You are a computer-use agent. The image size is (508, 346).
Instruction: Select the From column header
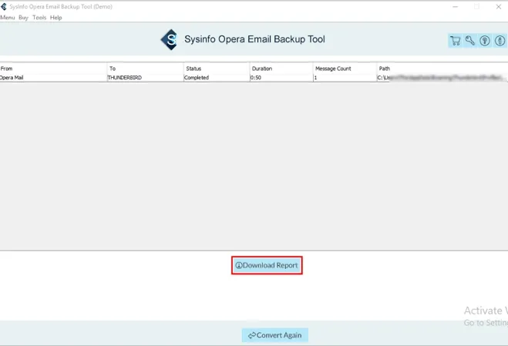[53, 69]
